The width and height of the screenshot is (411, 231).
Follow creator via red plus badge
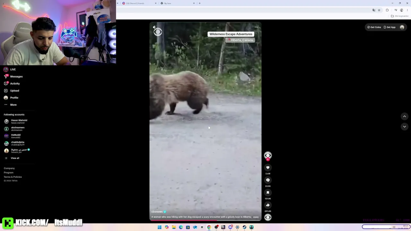[268, 159]
